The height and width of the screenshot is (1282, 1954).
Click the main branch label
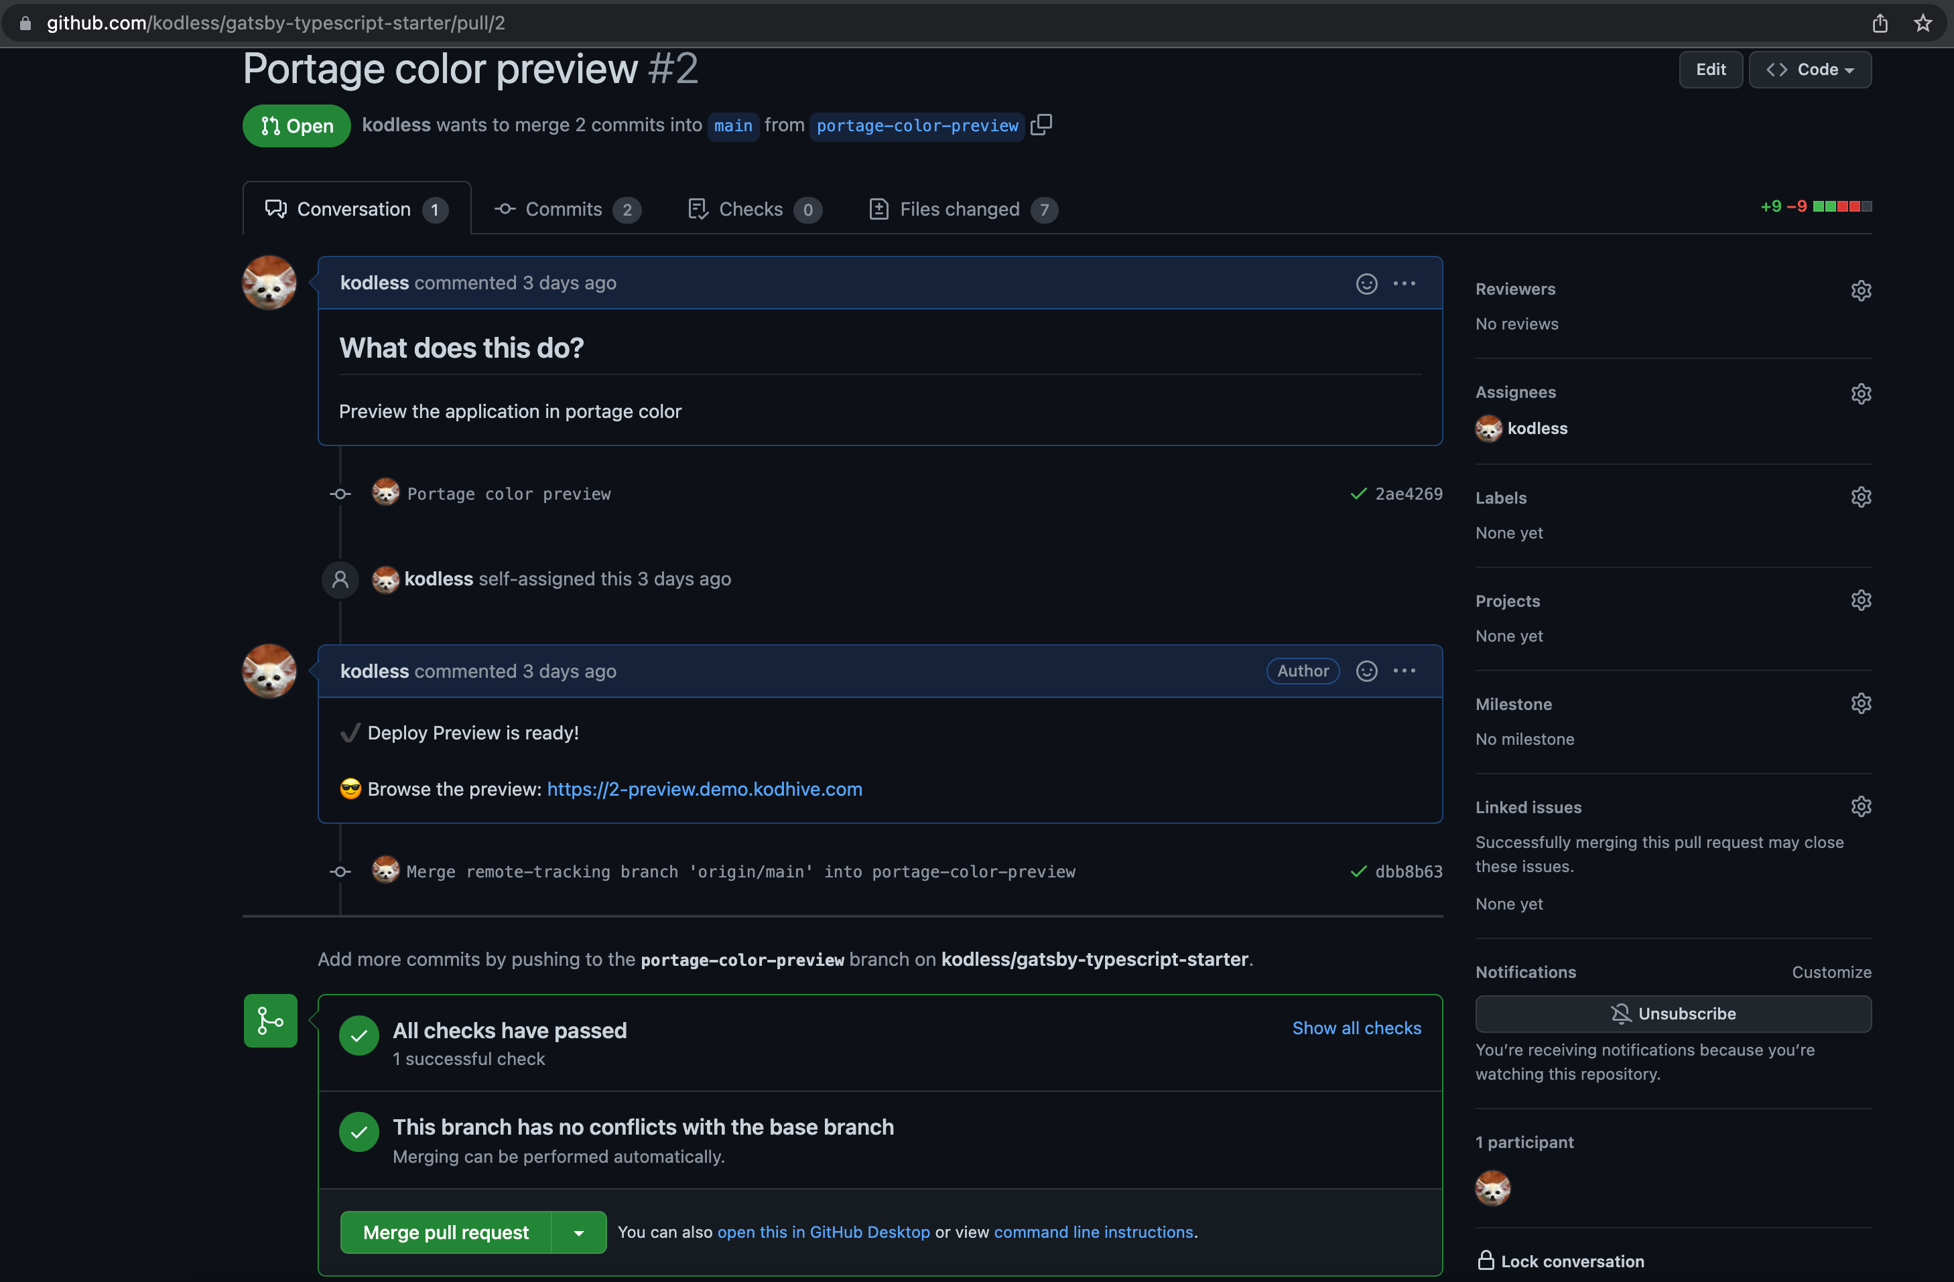click(x=733, y=125)
